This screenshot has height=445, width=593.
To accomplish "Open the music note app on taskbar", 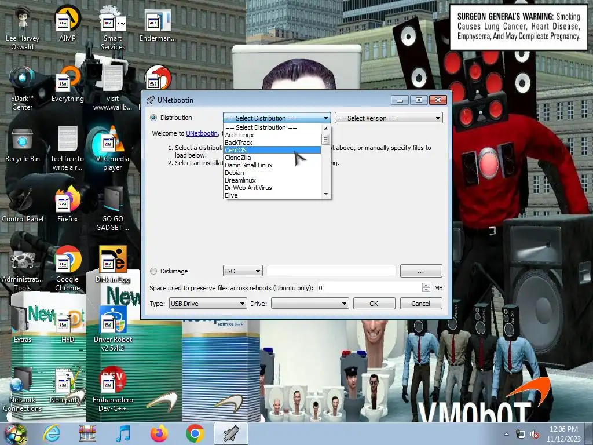I will tap(123, 433).
